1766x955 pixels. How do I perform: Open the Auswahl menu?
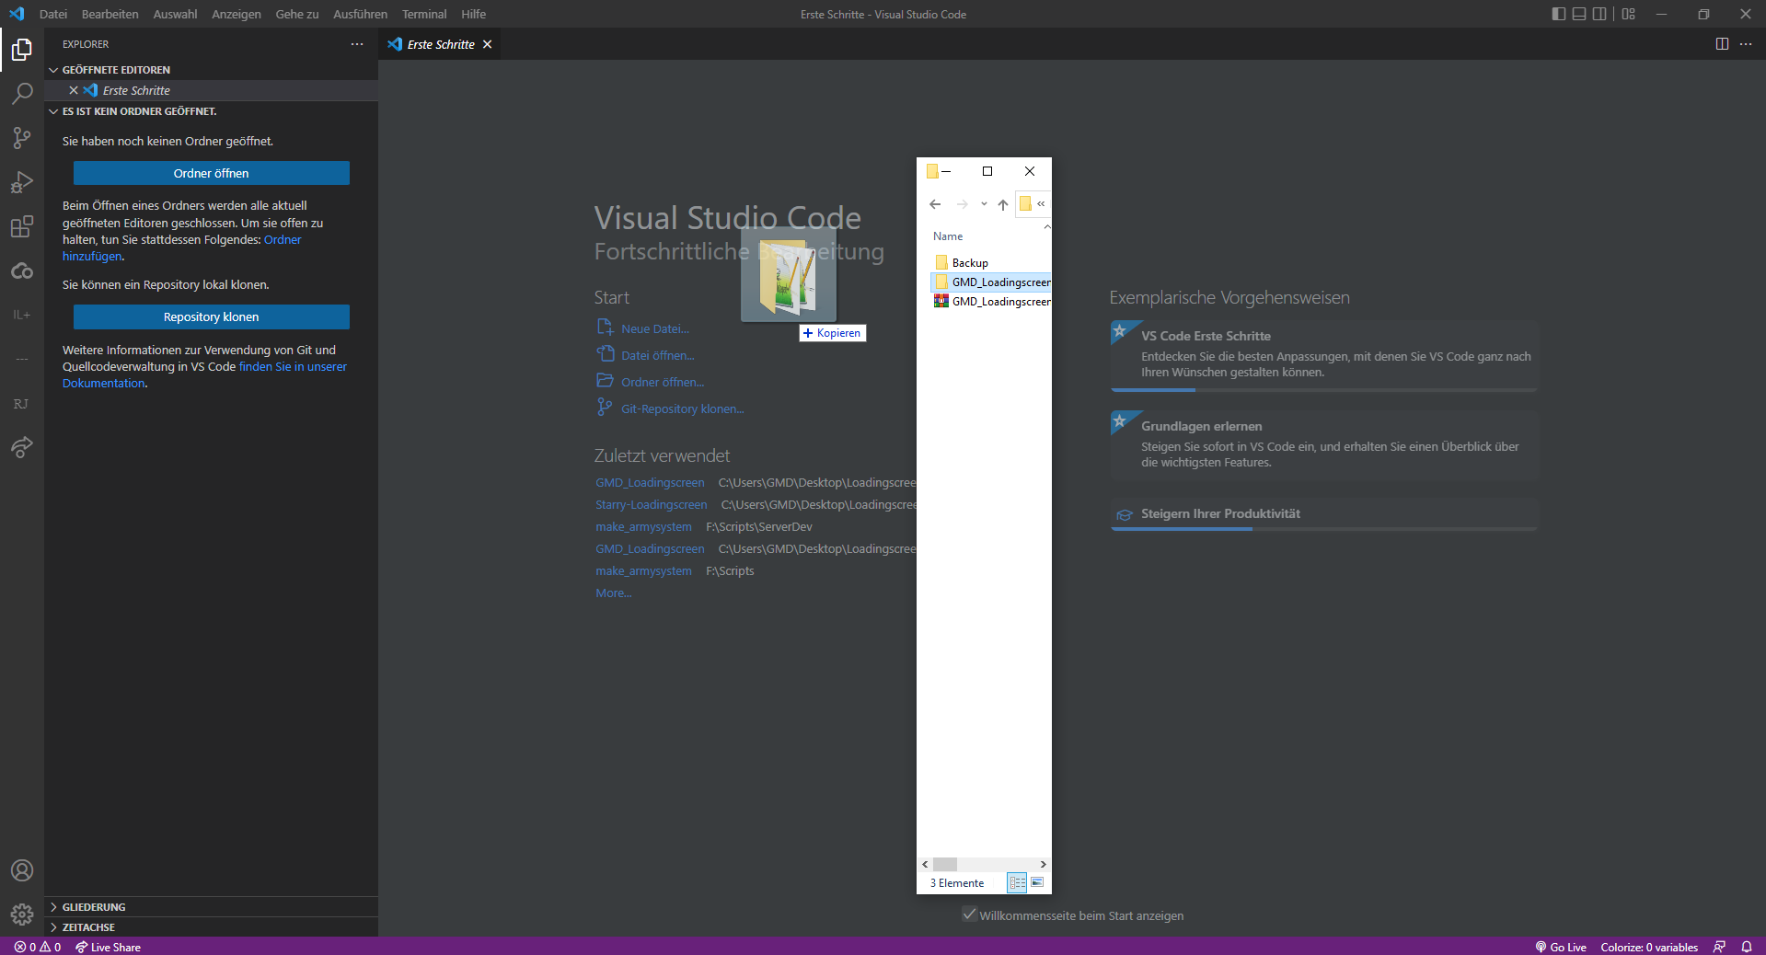click(175, 14)
